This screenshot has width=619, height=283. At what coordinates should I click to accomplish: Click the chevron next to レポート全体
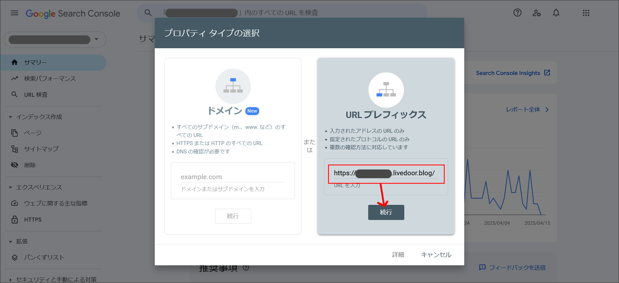(547, 110)
